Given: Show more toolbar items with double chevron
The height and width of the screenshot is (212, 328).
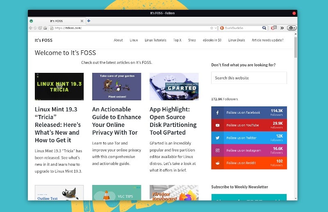Looking at the screenshot, I should [282, 28].
